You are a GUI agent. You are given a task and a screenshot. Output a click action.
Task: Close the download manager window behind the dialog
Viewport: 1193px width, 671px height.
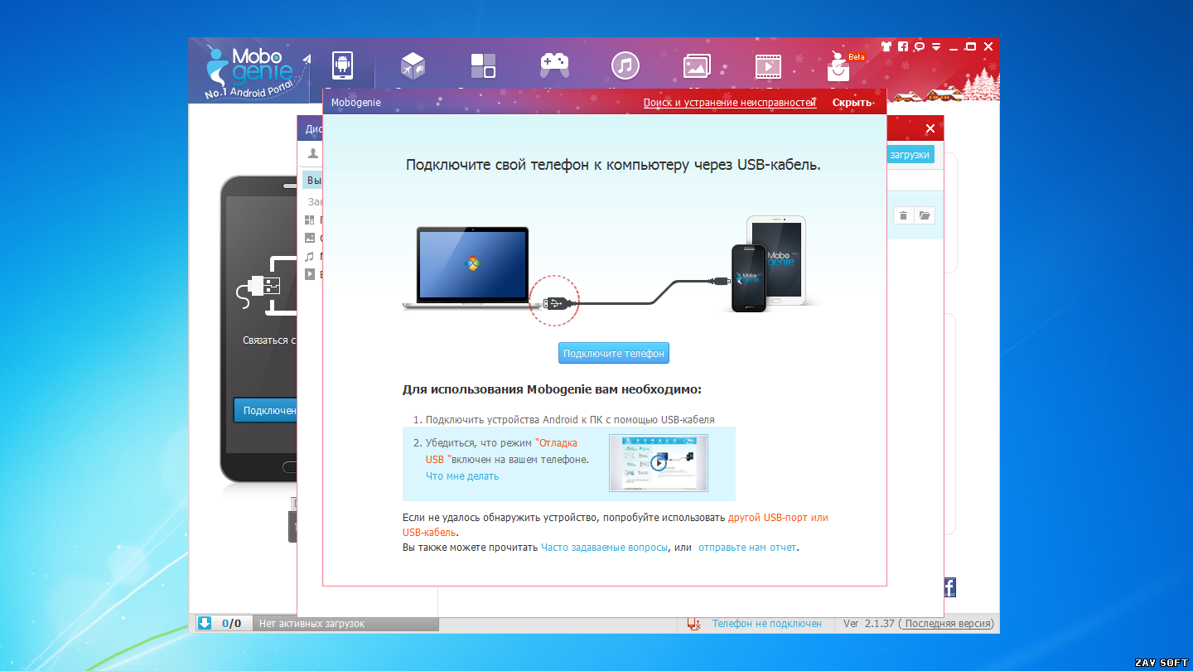point(930,128)
